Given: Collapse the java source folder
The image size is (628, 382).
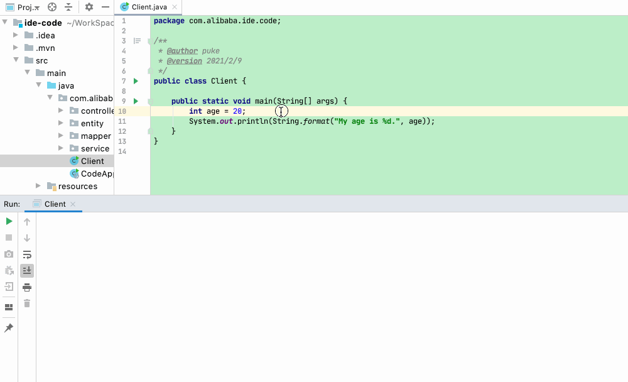Looking at the screenshot, I should 38,85.
